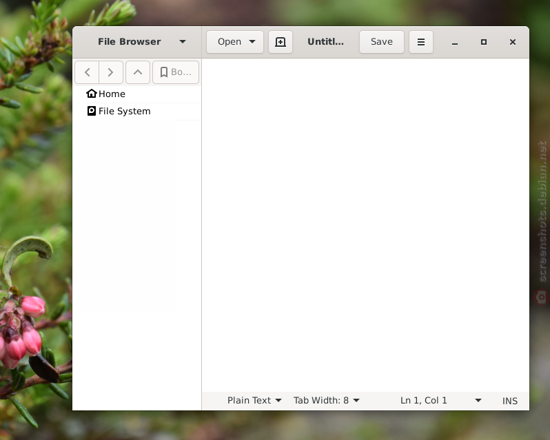The image size is (550, 440).
Task: Go back in file browser history
Action: (x=87, y=72)
